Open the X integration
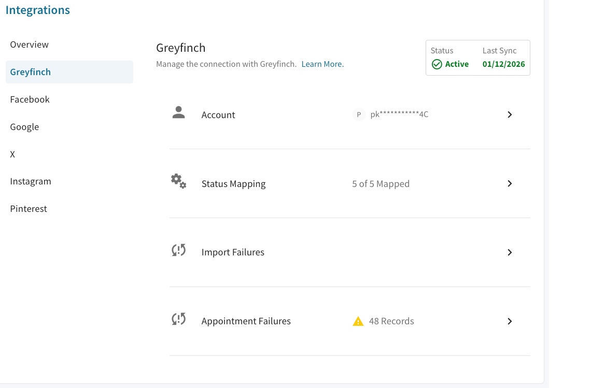605x388 pixels. 69,154
